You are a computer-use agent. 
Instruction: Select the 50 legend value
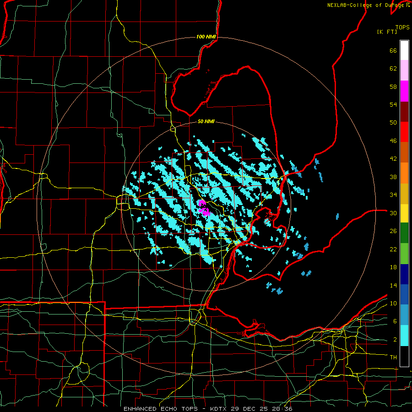(x=393, y=123)
